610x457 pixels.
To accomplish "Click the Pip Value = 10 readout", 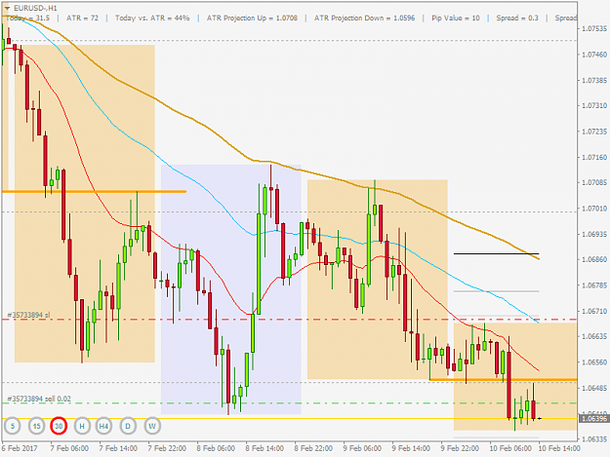I will point(456,18).
